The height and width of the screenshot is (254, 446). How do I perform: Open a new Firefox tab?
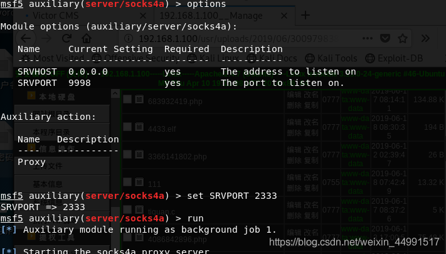tap(305, 15)
